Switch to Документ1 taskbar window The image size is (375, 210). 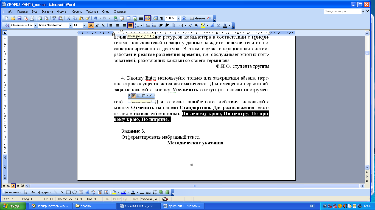[183, 206]
